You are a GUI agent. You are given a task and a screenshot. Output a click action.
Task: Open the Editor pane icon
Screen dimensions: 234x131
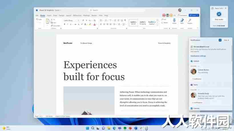[x=182, y=20]
